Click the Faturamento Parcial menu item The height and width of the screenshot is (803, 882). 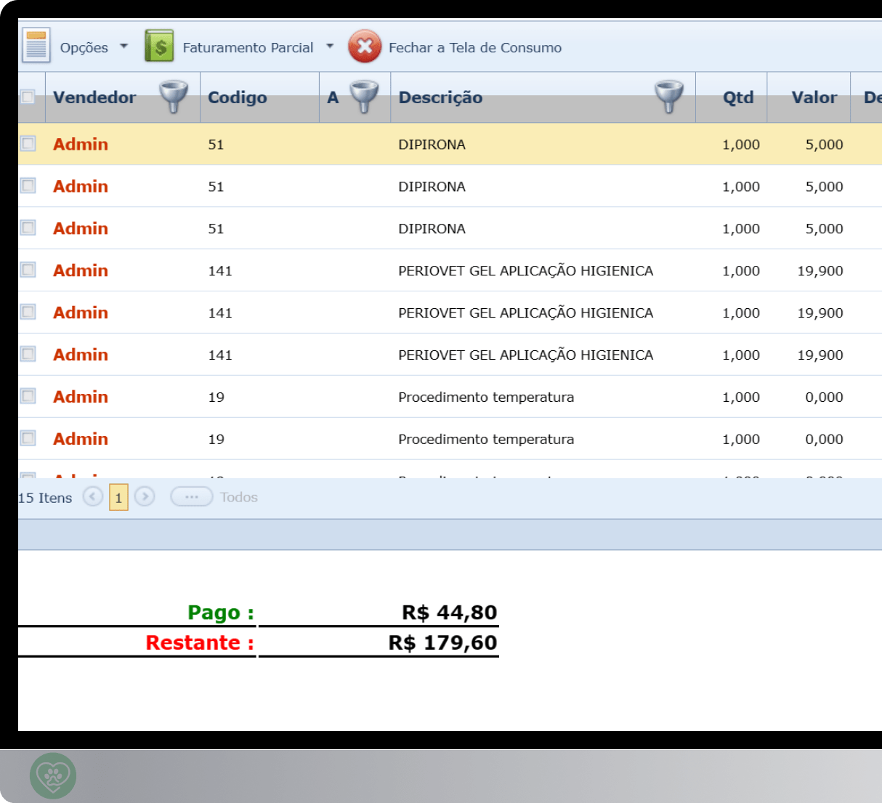pyautogui.click(x=250, y=47)
